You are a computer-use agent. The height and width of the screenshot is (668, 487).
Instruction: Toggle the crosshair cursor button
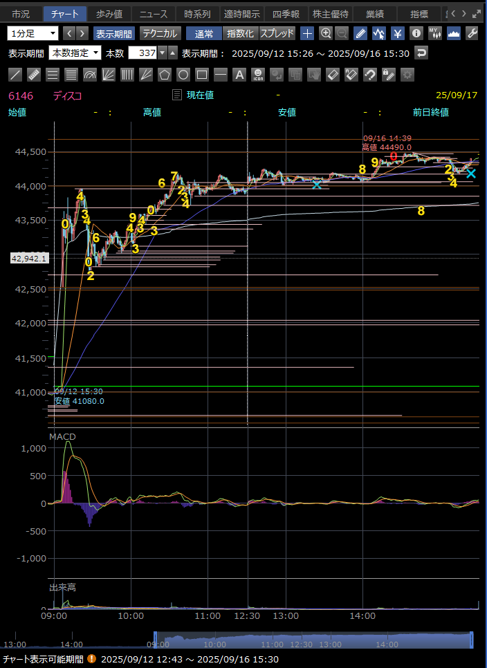tap(308, 33)
